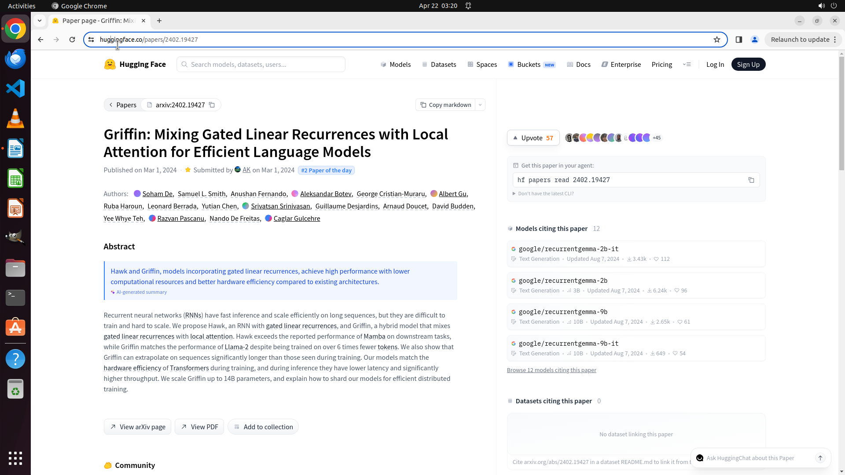Reload the page

click(72, 40)
